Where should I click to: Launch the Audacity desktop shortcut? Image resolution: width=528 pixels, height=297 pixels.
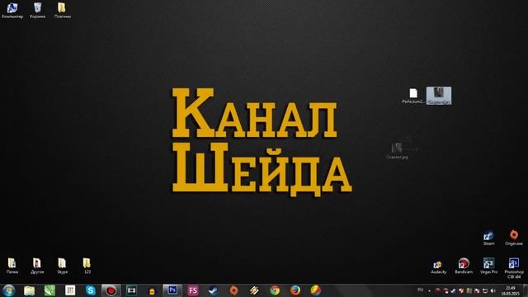point(438,266)
